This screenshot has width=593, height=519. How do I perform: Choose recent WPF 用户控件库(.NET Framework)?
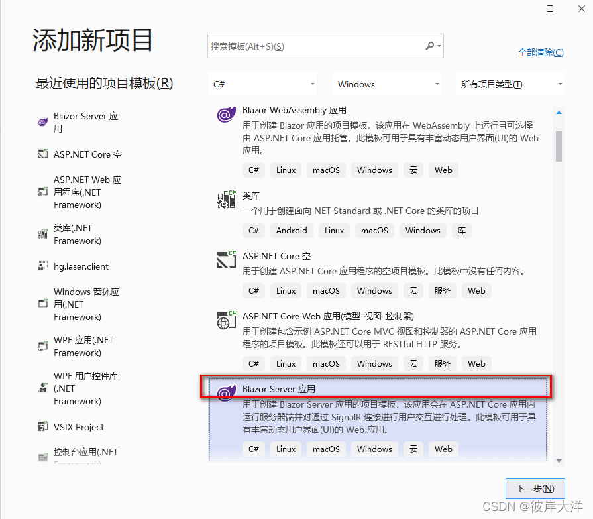tap(86, 388)
